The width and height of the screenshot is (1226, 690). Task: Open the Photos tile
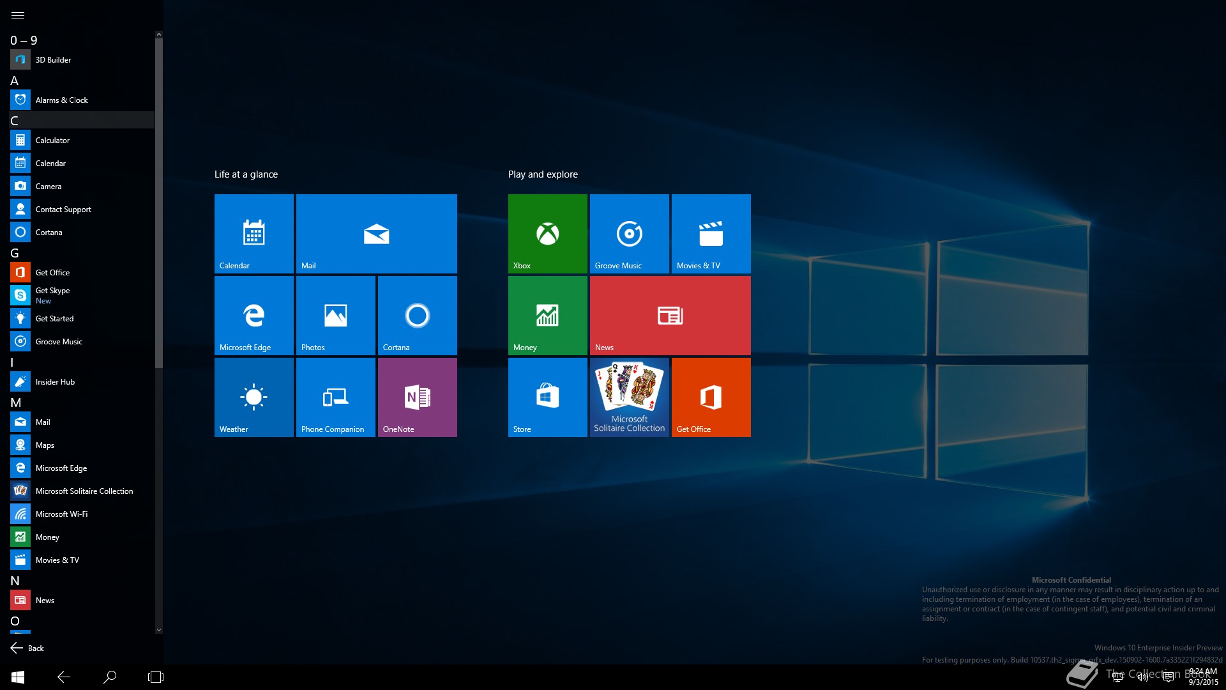[x=336, y=316]
